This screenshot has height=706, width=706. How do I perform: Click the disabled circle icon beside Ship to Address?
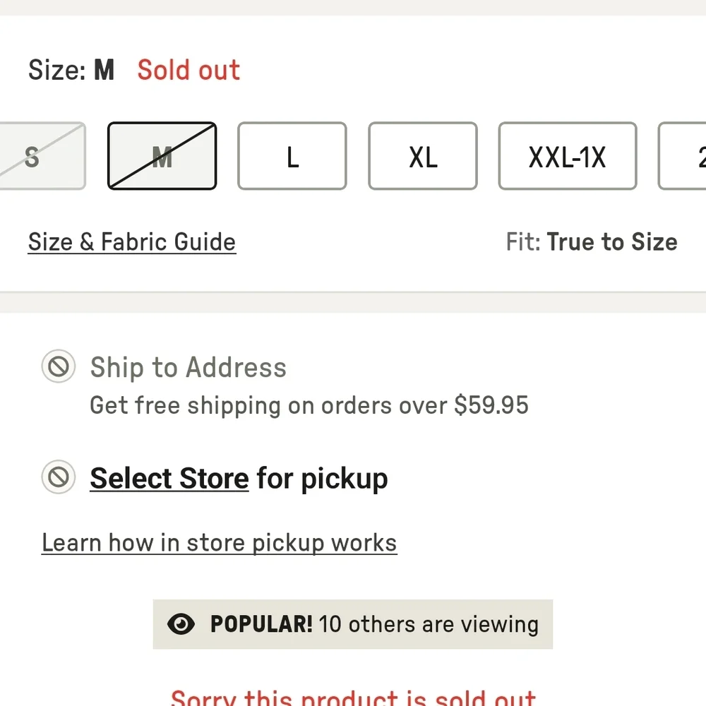[59, 366]
